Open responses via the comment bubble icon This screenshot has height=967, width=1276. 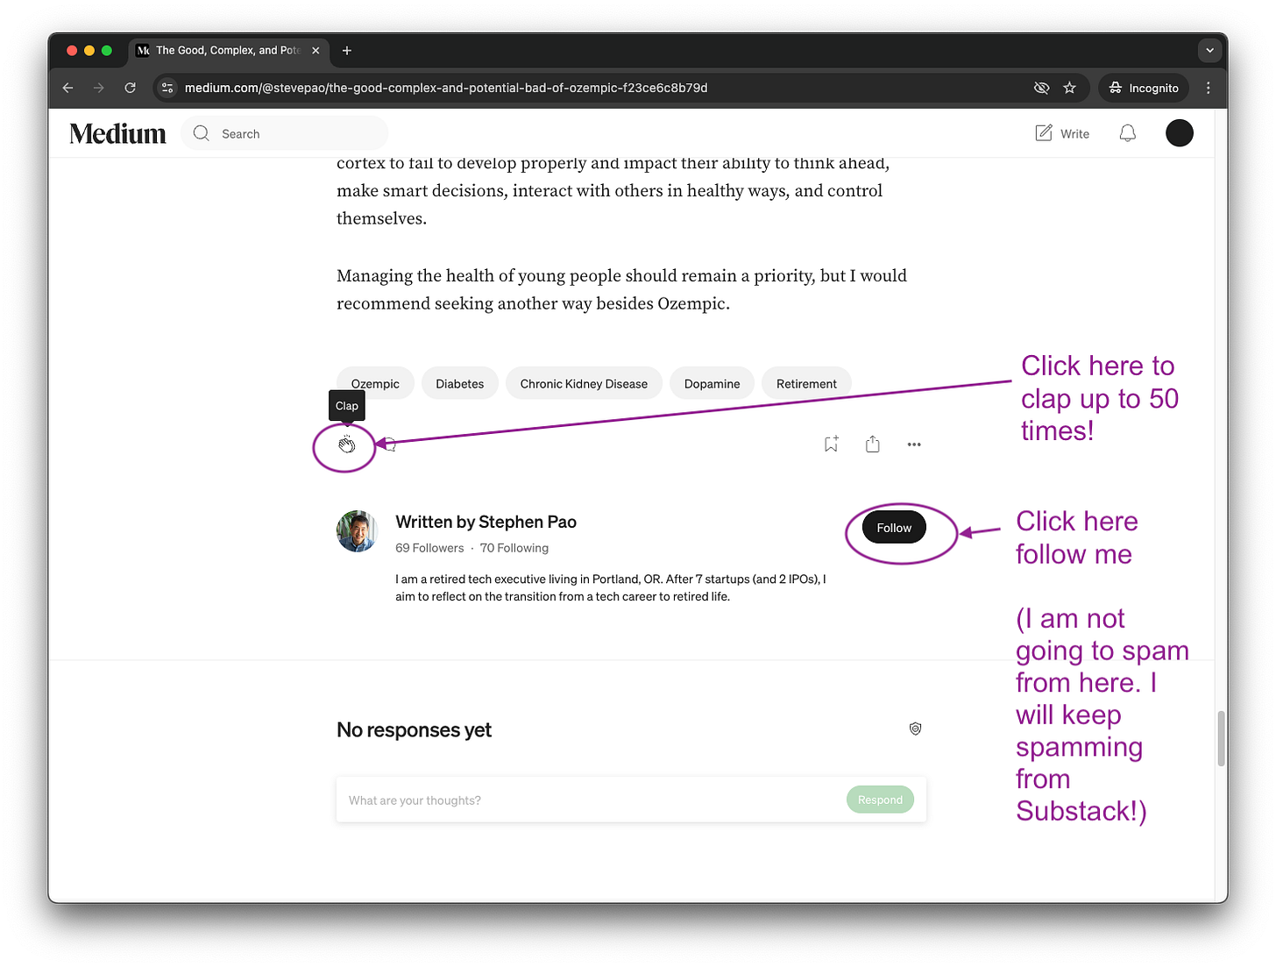[x=390, y=444]
